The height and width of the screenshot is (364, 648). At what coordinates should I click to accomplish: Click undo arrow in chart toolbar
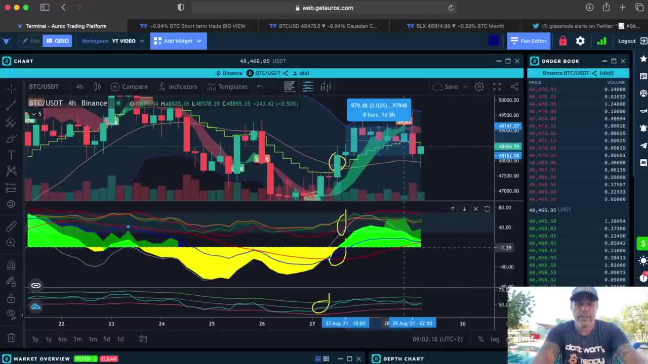tap(260, 86)
